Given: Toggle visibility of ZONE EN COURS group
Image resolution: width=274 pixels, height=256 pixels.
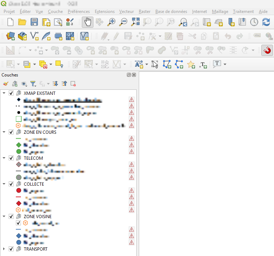Looking at the screenshot, I should point(11,132).
